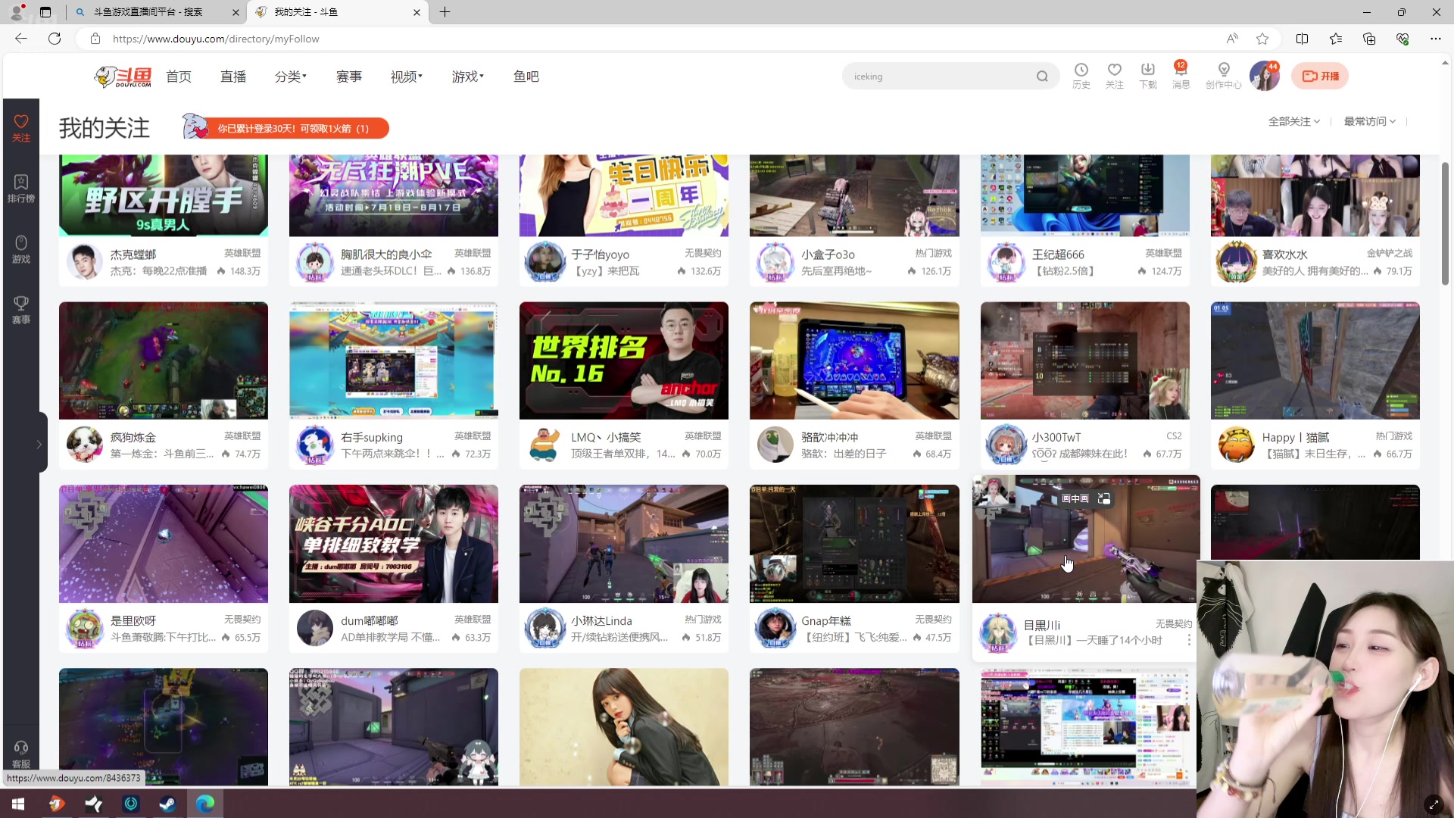The width and height of the screenshot is (1454, 818).
Task: Open the read aloud icon in address bar
Action: click(x=1232, y=39)
